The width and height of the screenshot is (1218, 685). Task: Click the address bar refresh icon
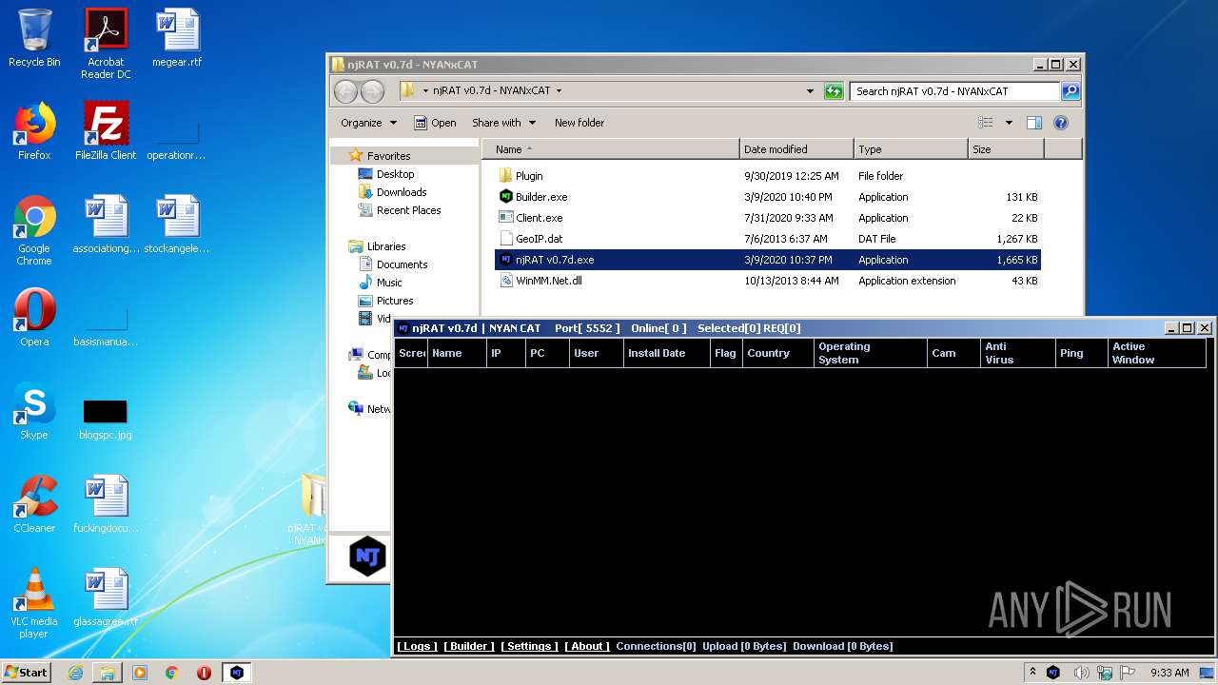[834, 91]
